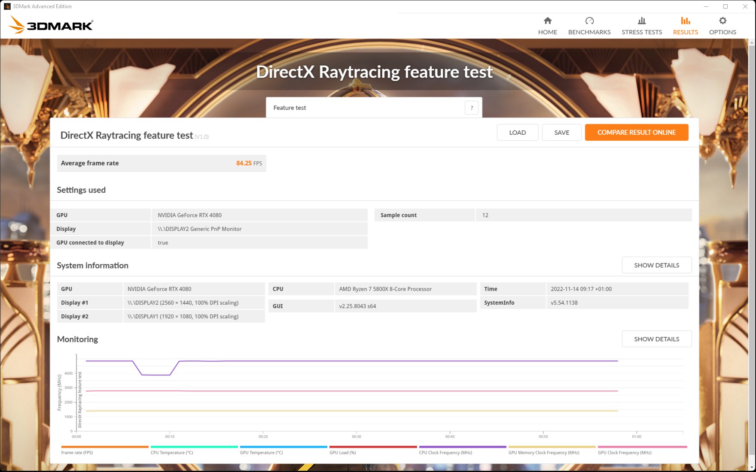Click the LOAD button

click(x=518, y=133)
